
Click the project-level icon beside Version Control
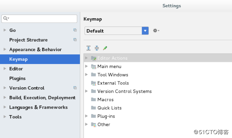tap(75, 88)
